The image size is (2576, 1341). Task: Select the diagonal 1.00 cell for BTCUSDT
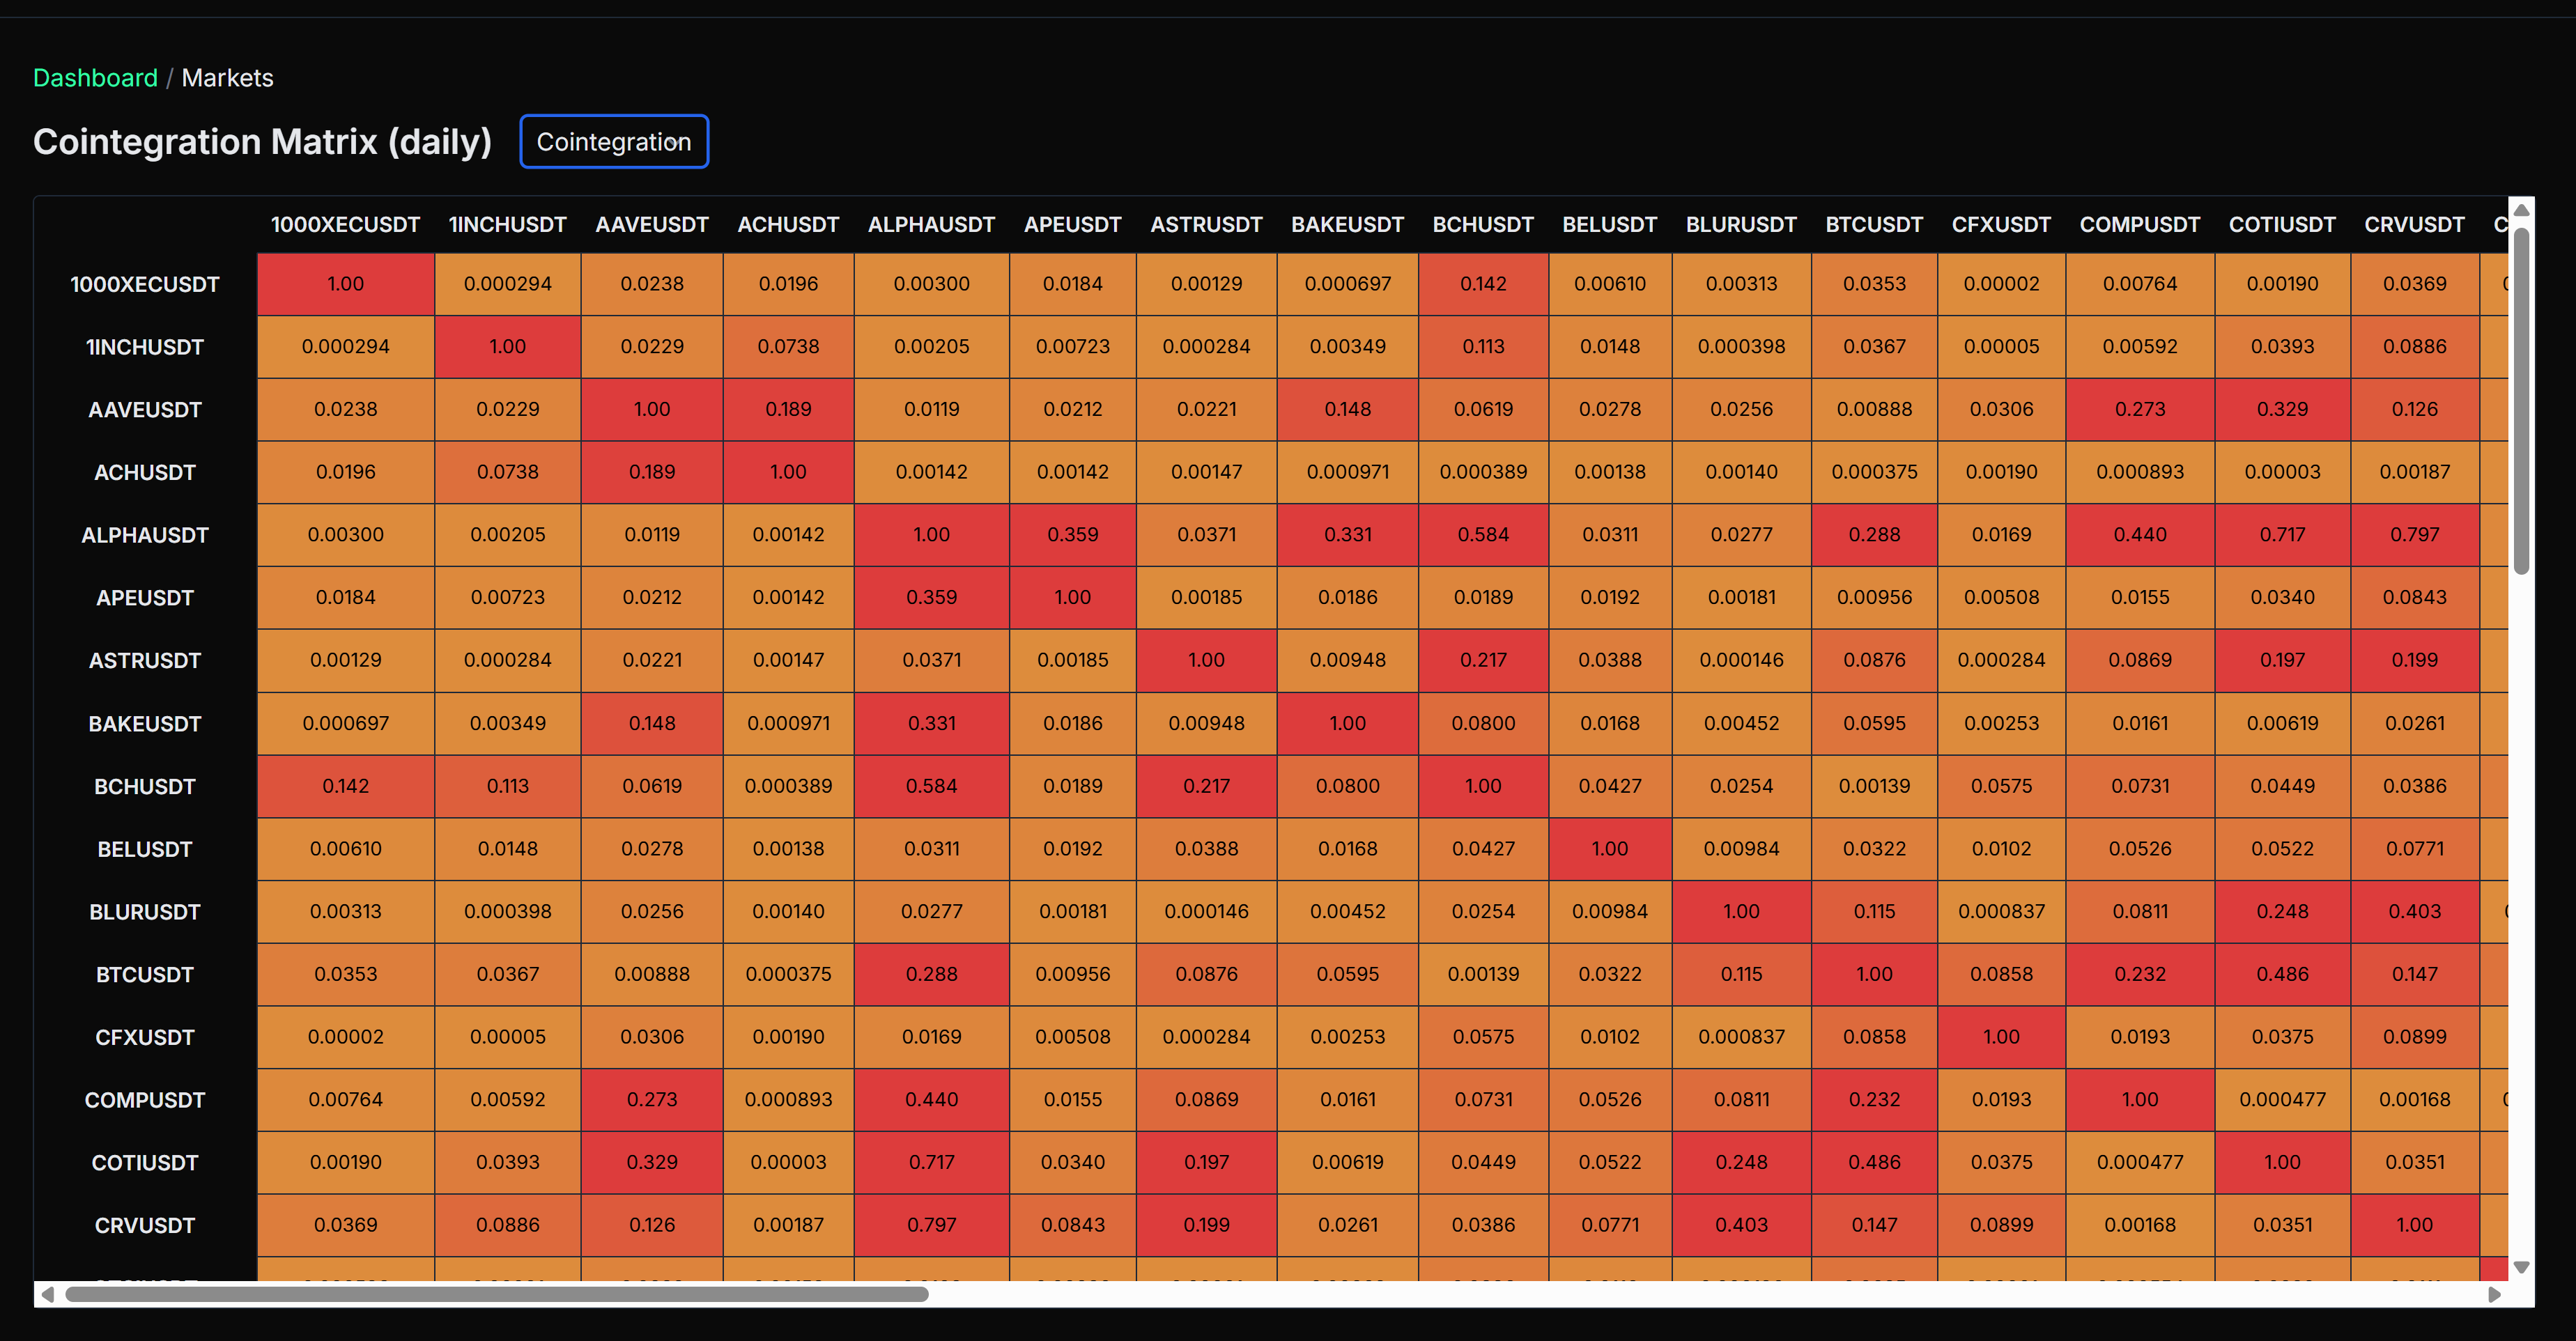1874,974
